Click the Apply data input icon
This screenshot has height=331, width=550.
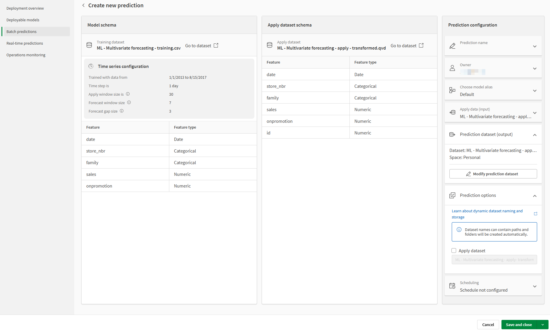(x=452, y=112)
